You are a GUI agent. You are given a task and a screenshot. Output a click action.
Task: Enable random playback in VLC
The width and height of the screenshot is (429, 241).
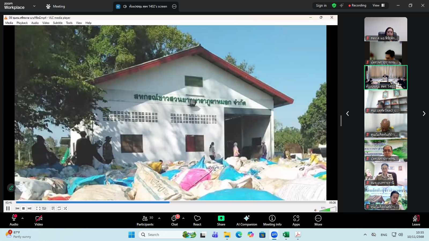click(x=65, y=208)
